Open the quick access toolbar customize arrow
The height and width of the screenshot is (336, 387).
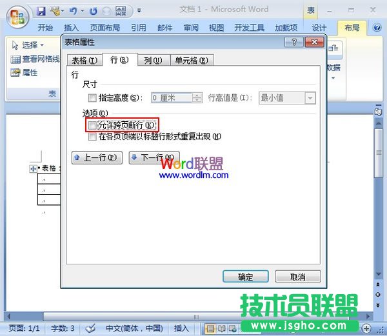[x=139, y=10]
